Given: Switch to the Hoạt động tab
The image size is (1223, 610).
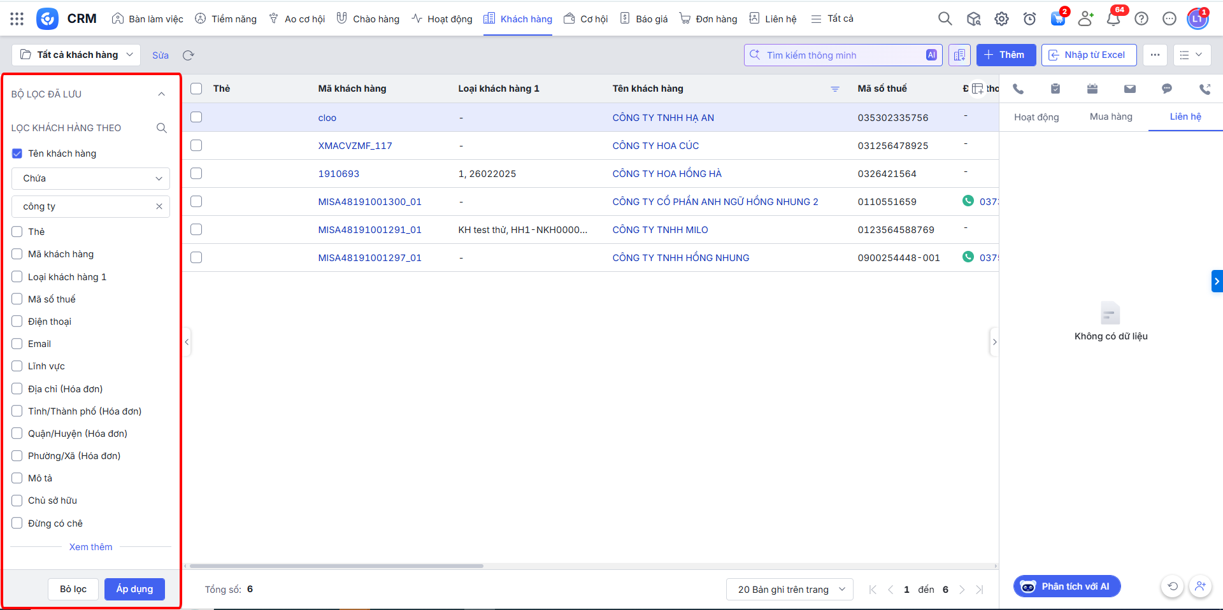Looking at the screenshot, I should pos(1036,117).
